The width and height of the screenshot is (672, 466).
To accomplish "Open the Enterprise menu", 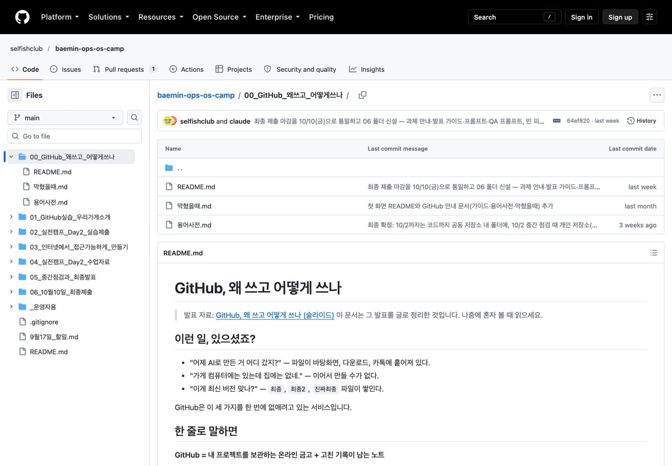I will pos(277,17).
